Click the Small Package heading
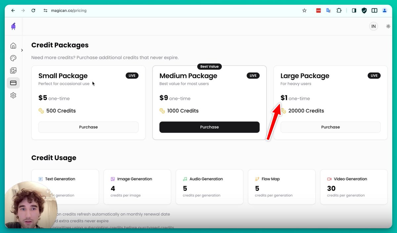Viewport: 397px width, 233px height. (63, 76)
